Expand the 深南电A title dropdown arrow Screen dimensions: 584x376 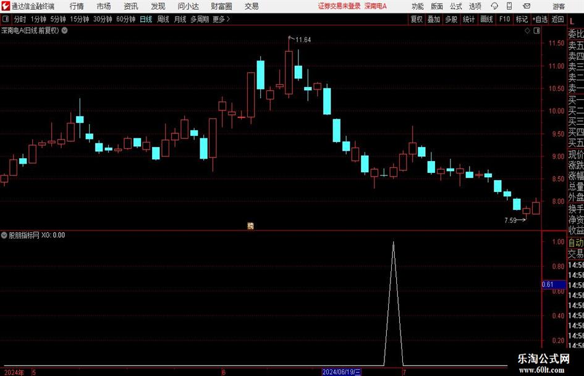point(64,30)
